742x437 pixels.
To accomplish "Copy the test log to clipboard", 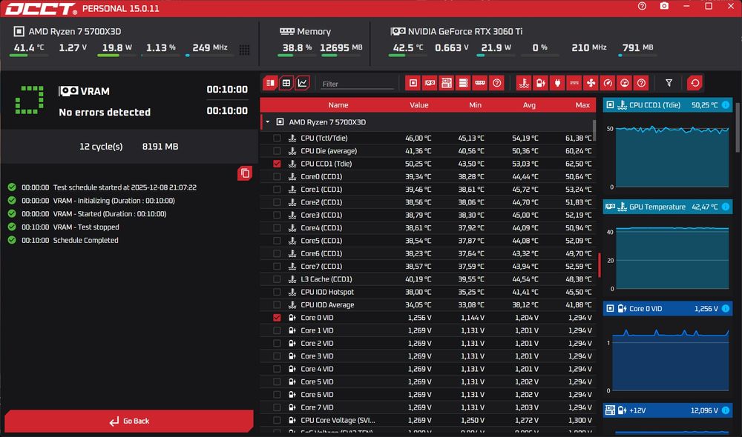I will click(x=245, y=173).
